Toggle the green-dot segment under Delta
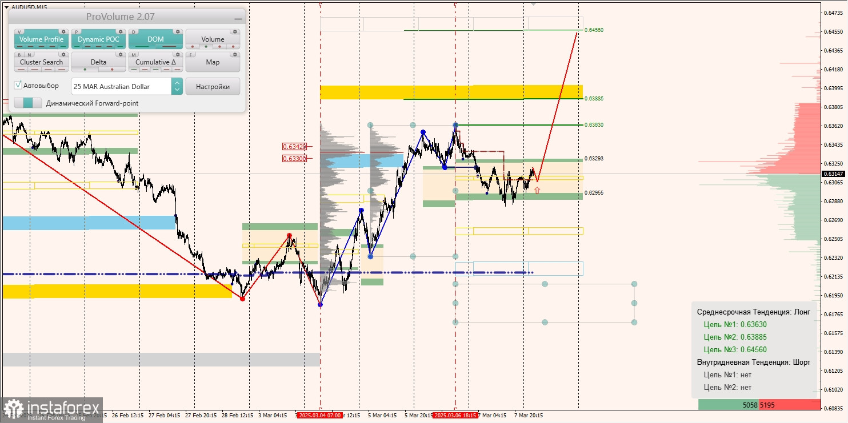848x423 pixels. 85,69
